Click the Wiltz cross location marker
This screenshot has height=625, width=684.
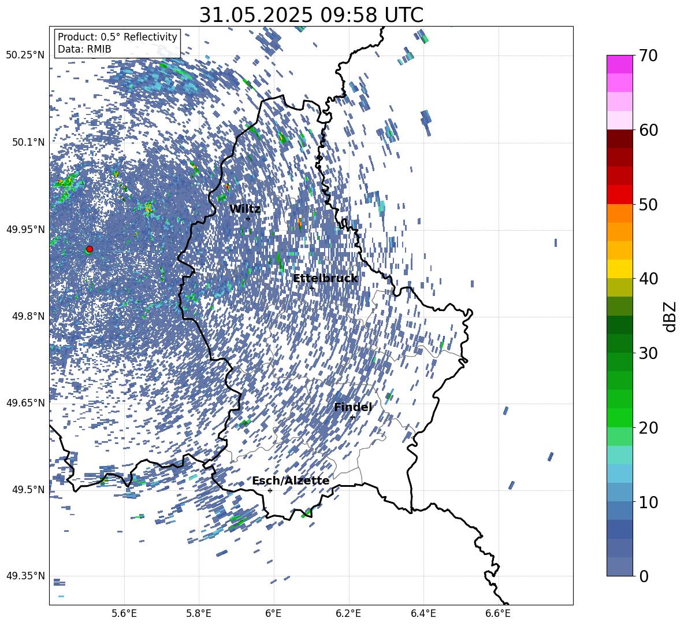248,219
